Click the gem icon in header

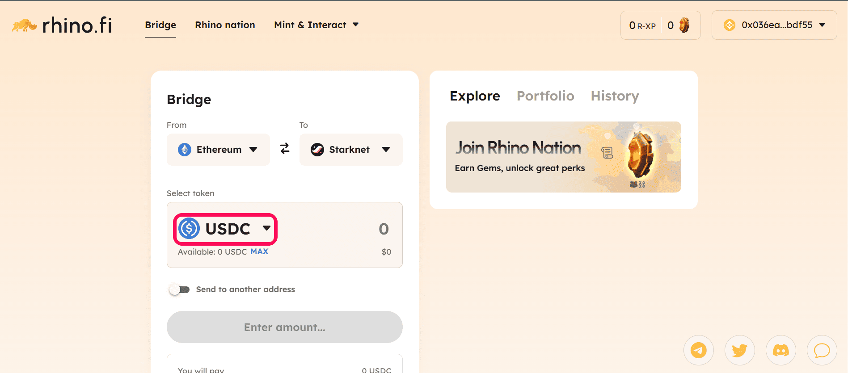[x=684, y=25]
